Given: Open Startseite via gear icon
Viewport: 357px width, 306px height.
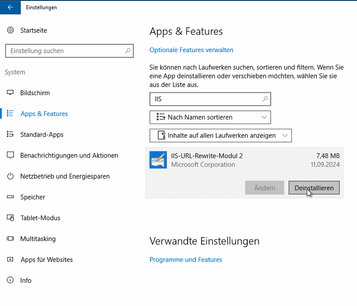Looking at the screenshot, I should click(x=10, y=30).
